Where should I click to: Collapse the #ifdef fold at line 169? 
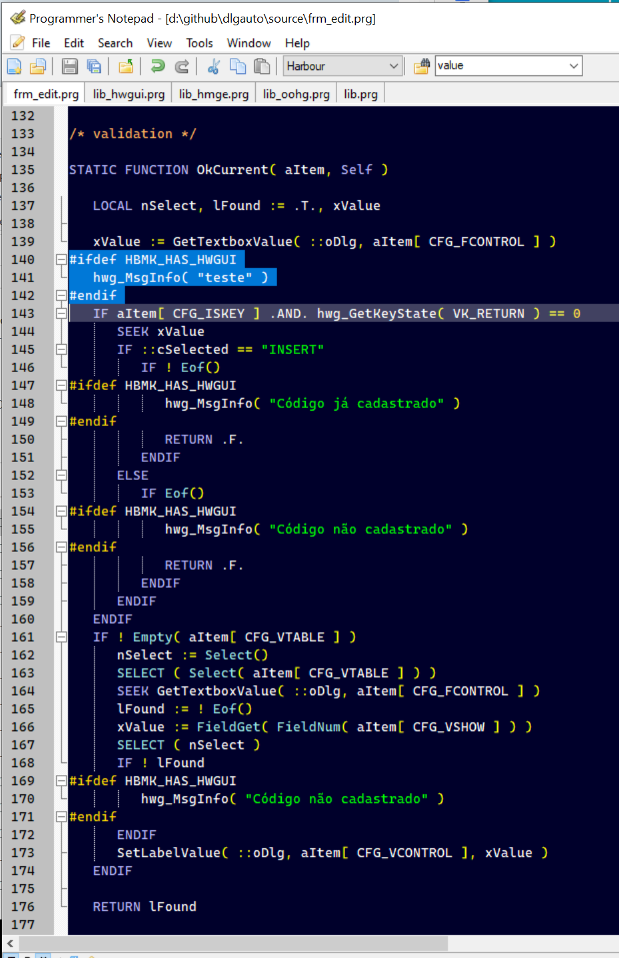coord(61,780)
